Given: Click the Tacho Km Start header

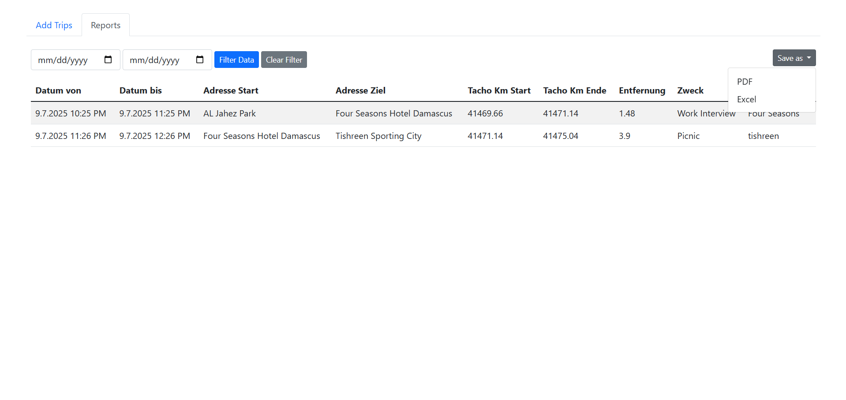Looking at the screenshot, I should [499, 90].
